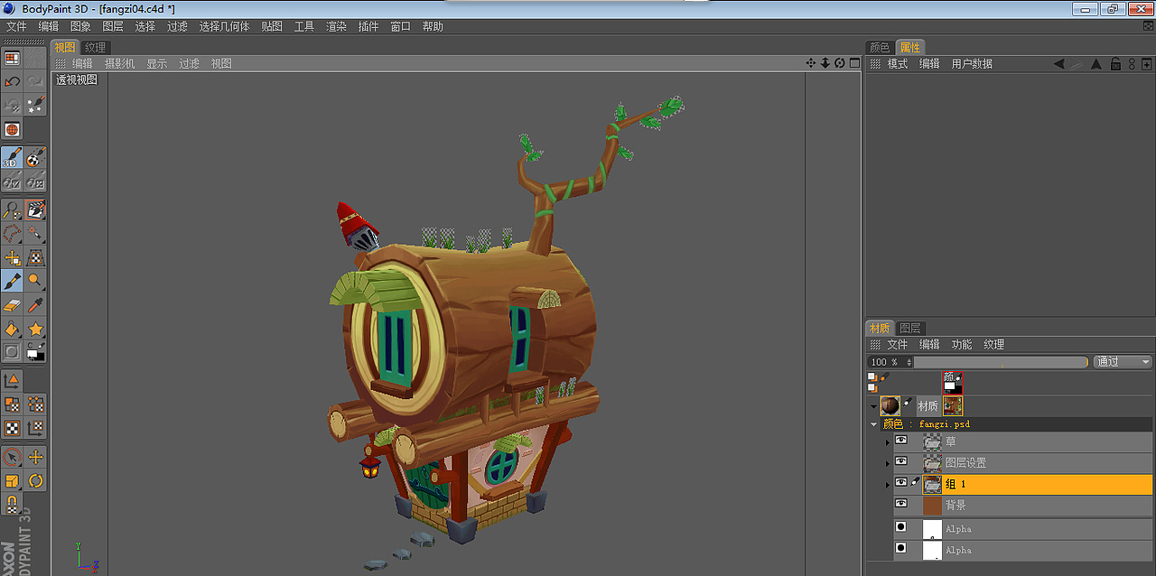Toggle the second Alpha channel visibility dot

tap(900, 547)
